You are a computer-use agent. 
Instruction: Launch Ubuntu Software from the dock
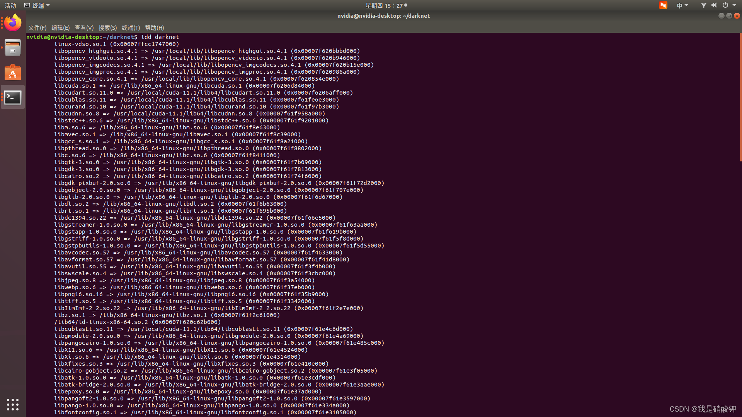(13, 73)
